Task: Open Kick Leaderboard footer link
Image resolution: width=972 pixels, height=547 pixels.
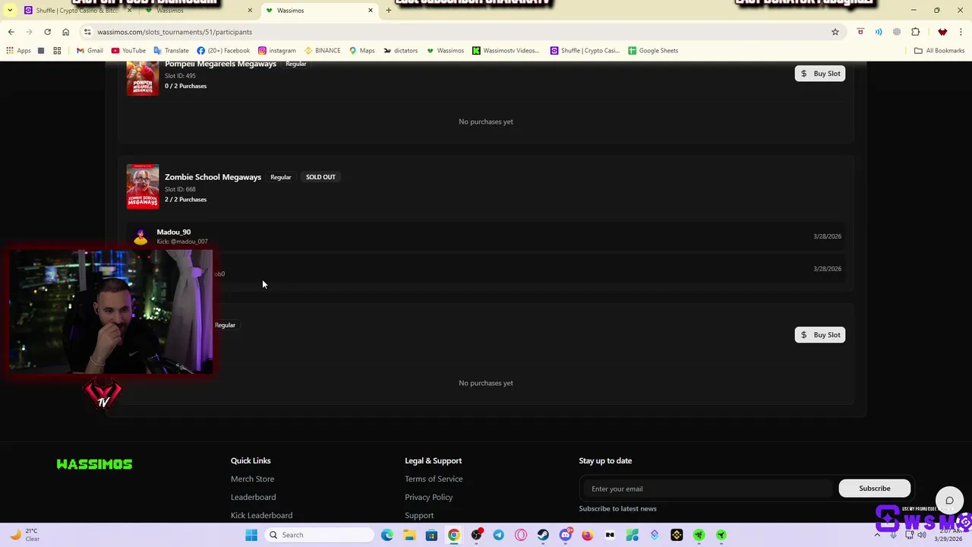Action: tap(261, 515)
